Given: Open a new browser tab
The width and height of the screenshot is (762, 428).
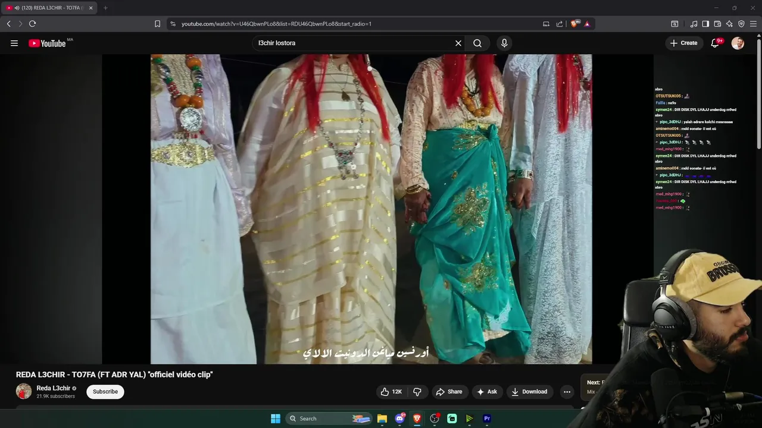Looking at the screenshot, I should (105, 8).
